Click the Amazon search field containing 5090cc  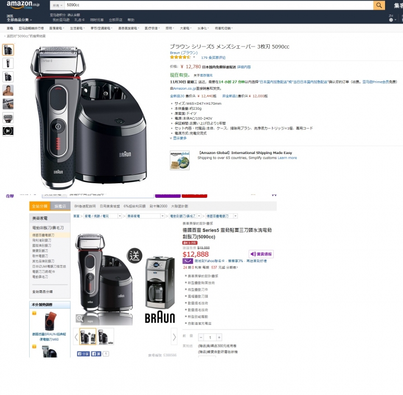click(219, 5)
